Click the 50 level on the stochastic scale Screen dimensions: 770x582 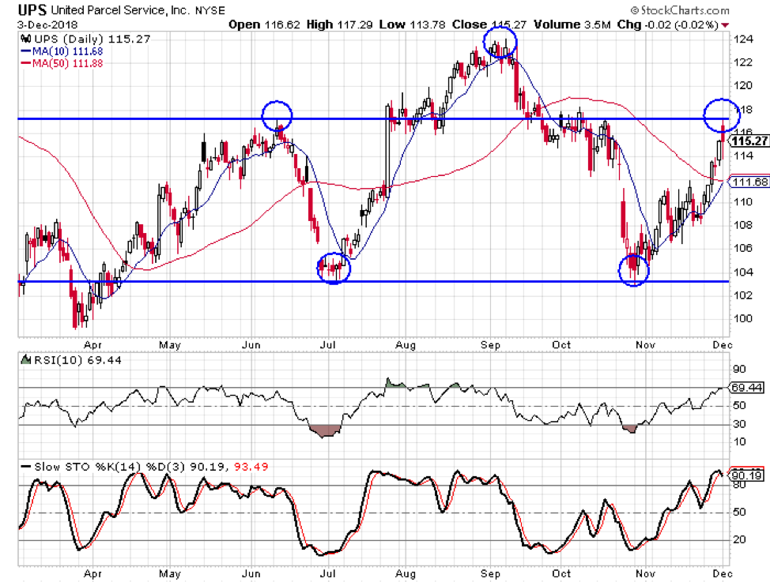(x=739, y=512)
